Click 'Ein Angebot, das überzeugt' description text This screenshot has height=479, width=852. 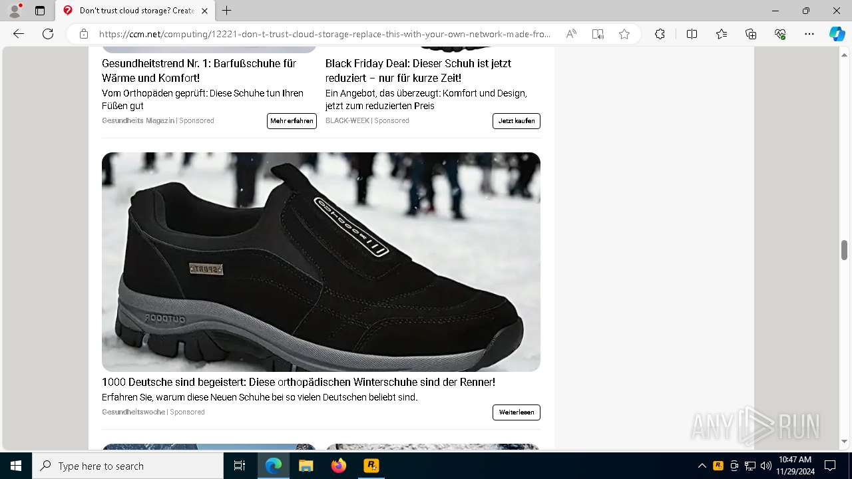coord(426,100)
